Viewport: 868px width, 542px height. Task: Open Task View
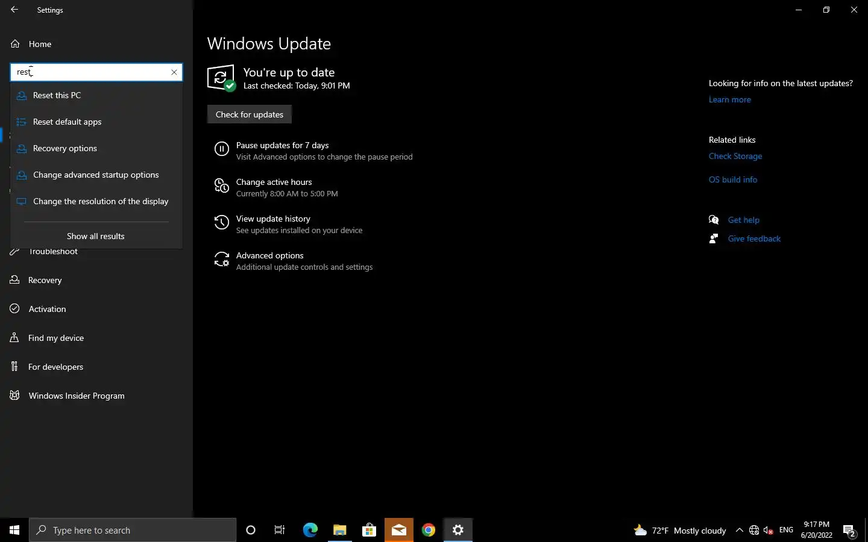click(280, 530)
